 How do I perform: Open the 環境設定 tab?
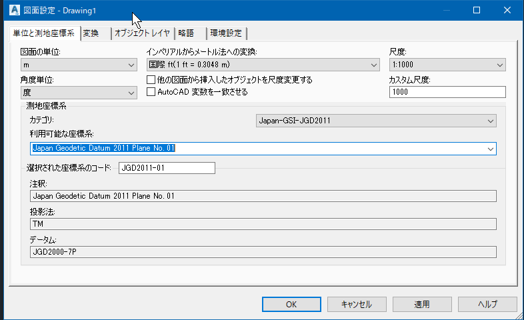pyautogui.click(x=226, y=33)
